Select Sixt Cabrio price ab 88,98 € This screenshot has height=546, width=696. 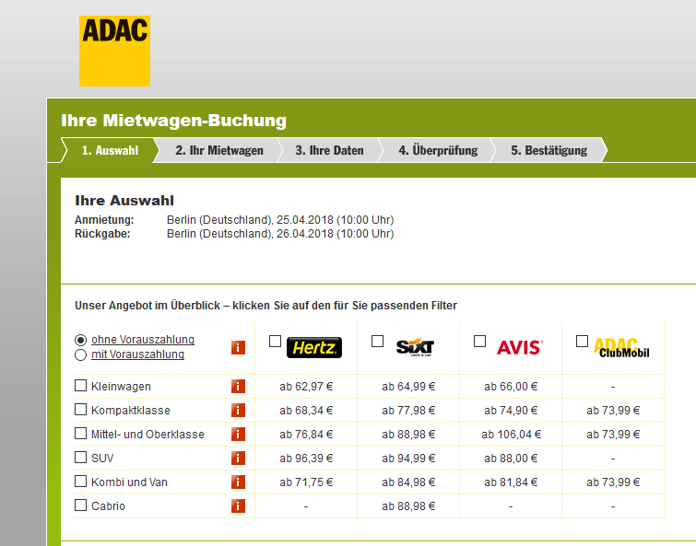pos(408,506)
